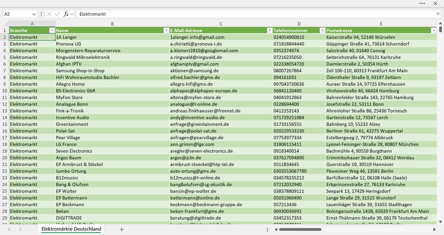
Task: Open the Name column filter dropdown
Action: click(166, 30)
